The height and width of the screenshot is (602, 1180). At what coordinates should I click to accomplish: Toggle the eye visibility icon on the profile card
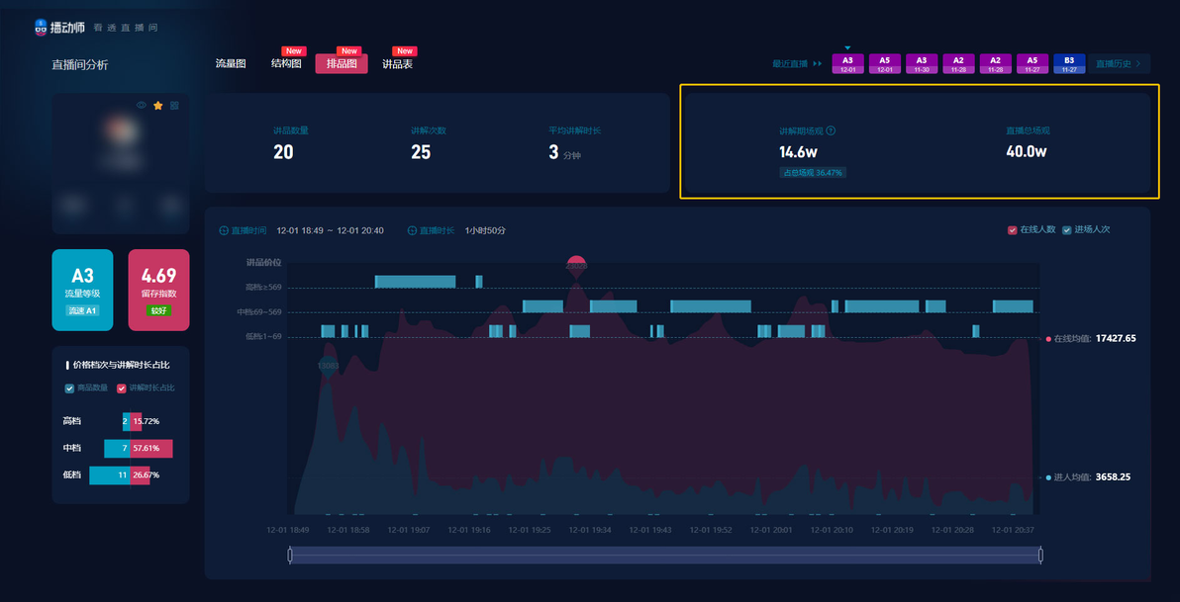142,105
